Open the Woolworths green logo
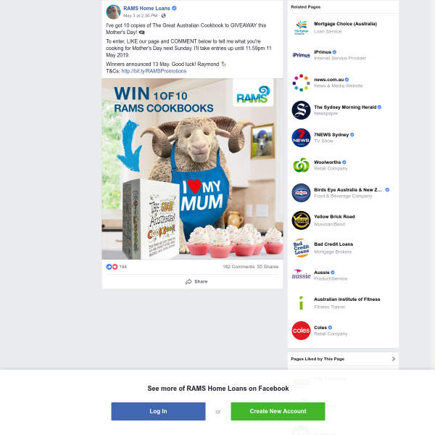 click(301, 165)
